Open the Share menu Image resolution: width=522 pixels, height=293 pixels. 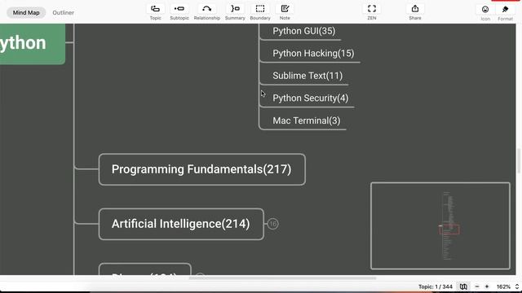pyautogui.click(x=415, y=12)
